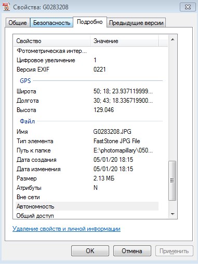Click the GPS group header
This screenshot has width=198, height=264.
tap(25, 81)
